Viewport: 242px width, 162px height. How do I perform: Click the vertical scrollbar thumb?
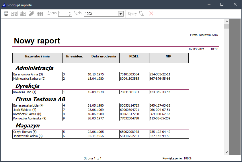227,26
